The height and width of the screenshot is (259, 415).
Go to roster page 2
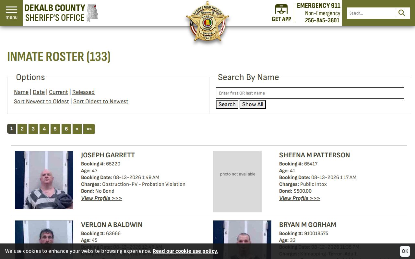(x=22, y=129)
